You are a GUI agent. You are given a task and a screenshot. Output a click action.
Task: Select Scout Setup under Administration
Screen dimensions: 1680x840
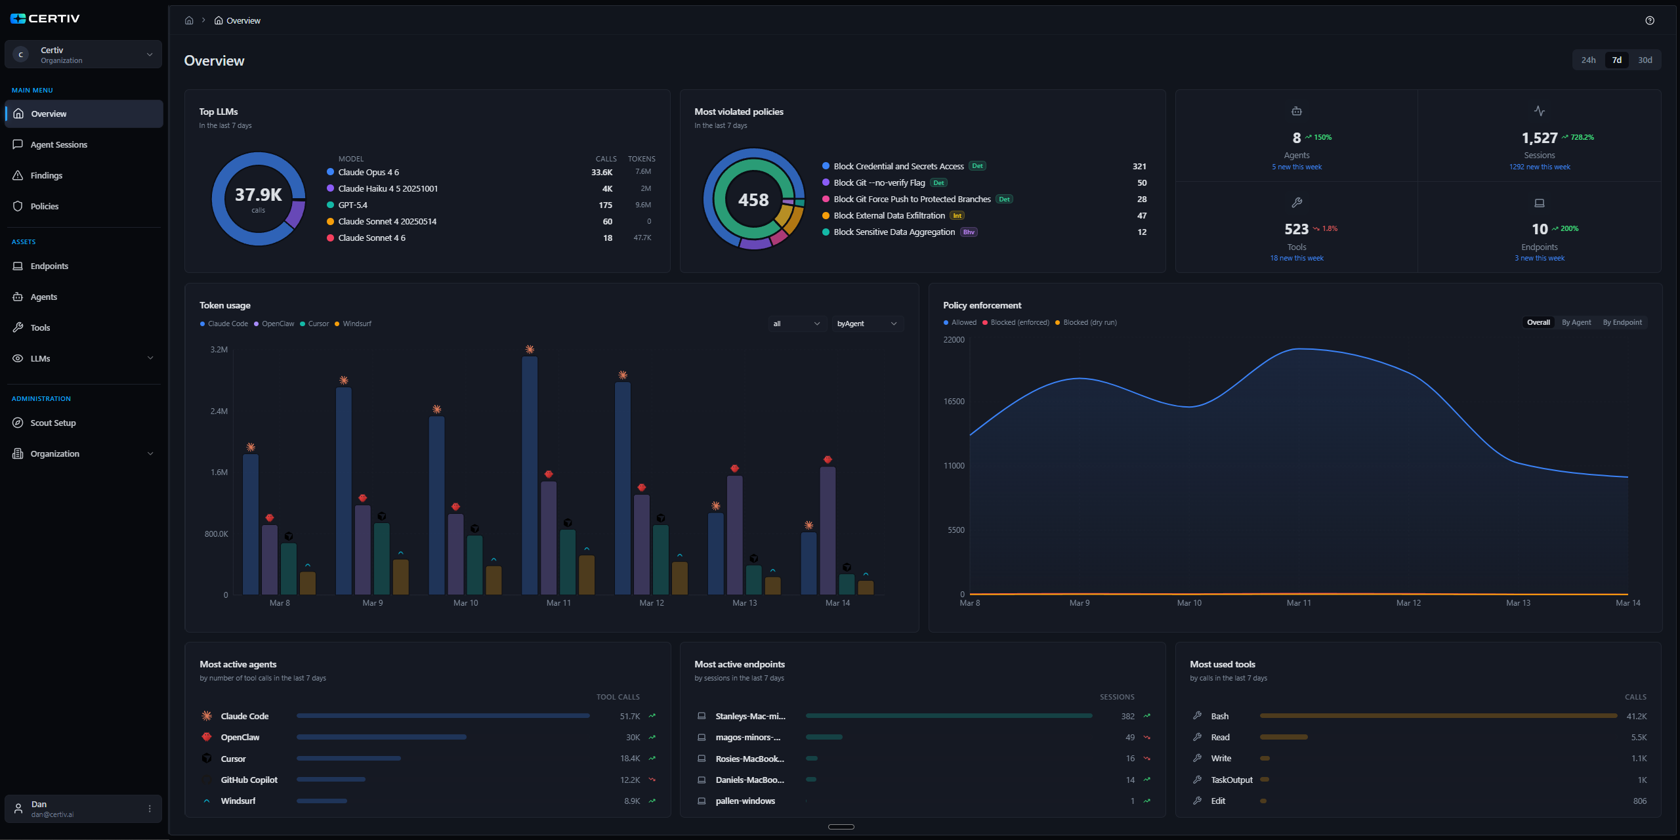tap(52, 423)
